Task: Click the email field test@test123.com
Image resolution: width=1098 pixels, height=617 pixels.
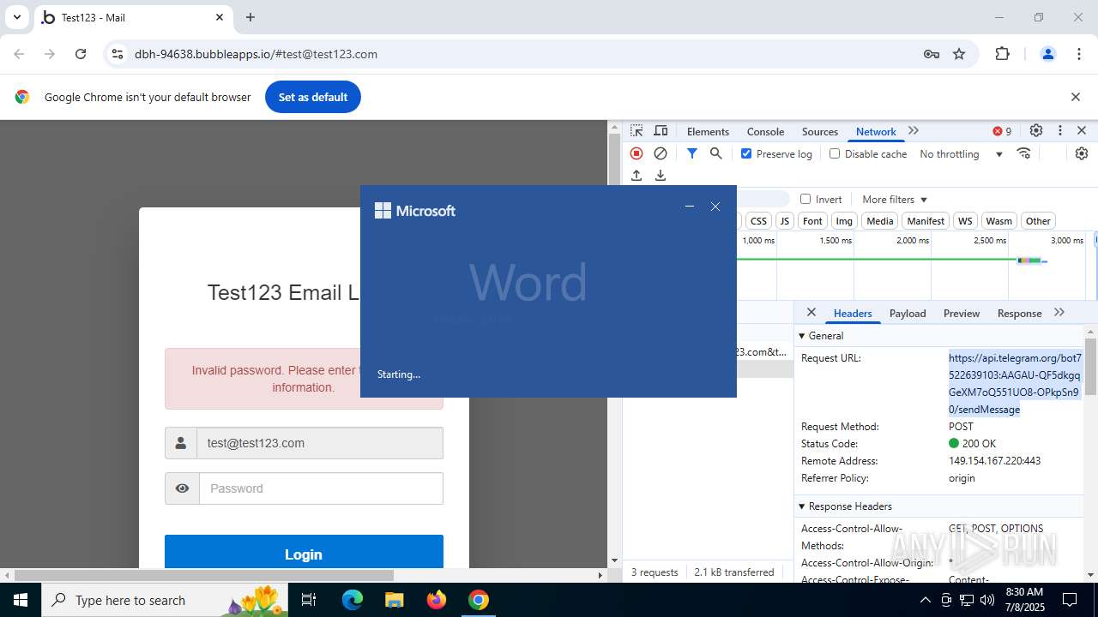Action: [319, 443]
